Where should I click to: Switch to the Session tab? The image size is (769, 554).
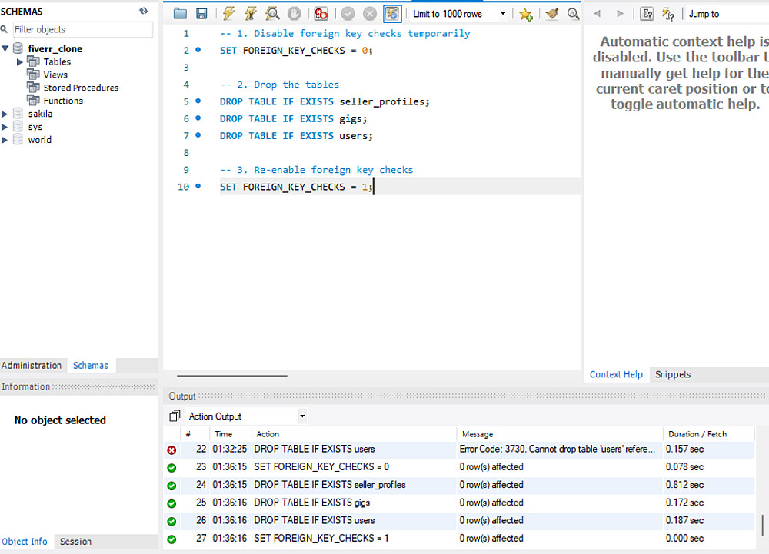(x=75, y=542)
